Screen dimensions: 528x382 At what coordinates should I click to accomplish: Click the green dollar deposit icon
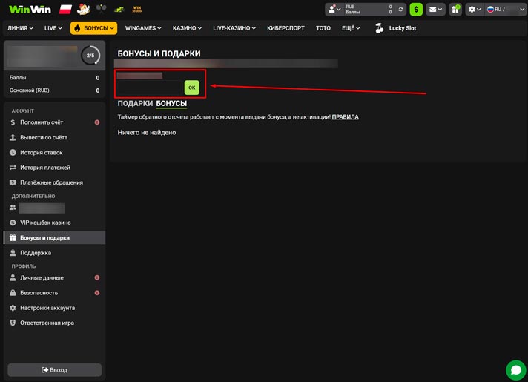tap(416, 10)
